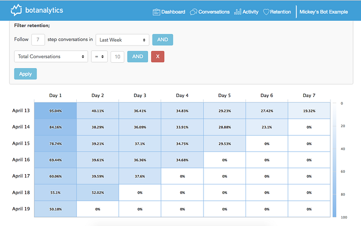The height and width of the screenshot is (226, 361).
Task: Remove the filter with red X button
Action: point(157,56)
